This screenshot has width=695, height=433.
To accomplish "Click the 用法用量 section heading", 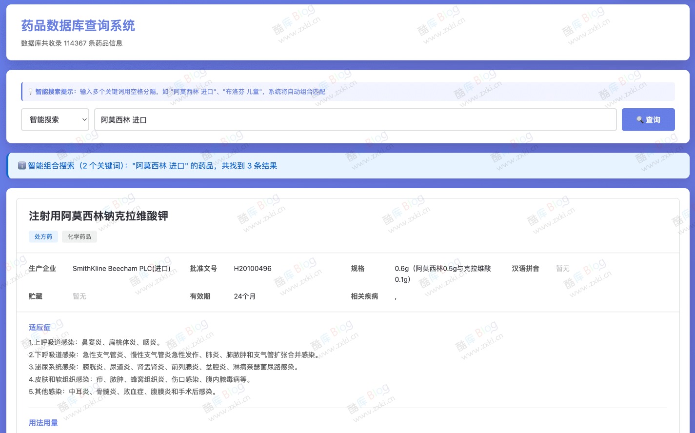I will coord(43,423).
